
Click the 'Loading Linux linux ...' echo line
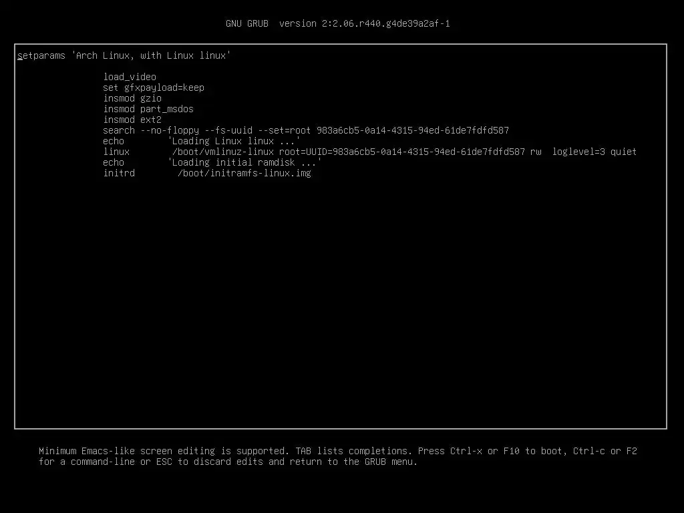point(202,141)
